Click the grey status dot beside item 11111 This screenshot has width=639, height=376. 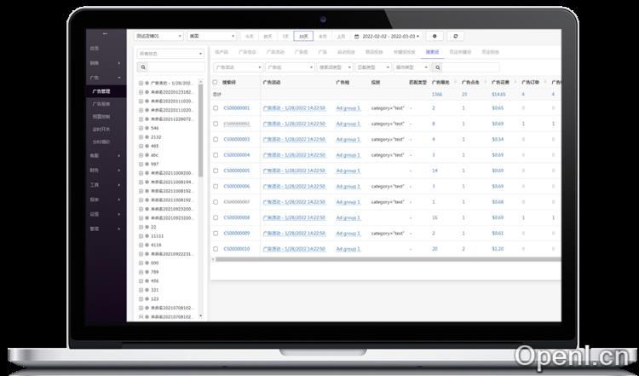pyautogui.click(x=147, y=235)
